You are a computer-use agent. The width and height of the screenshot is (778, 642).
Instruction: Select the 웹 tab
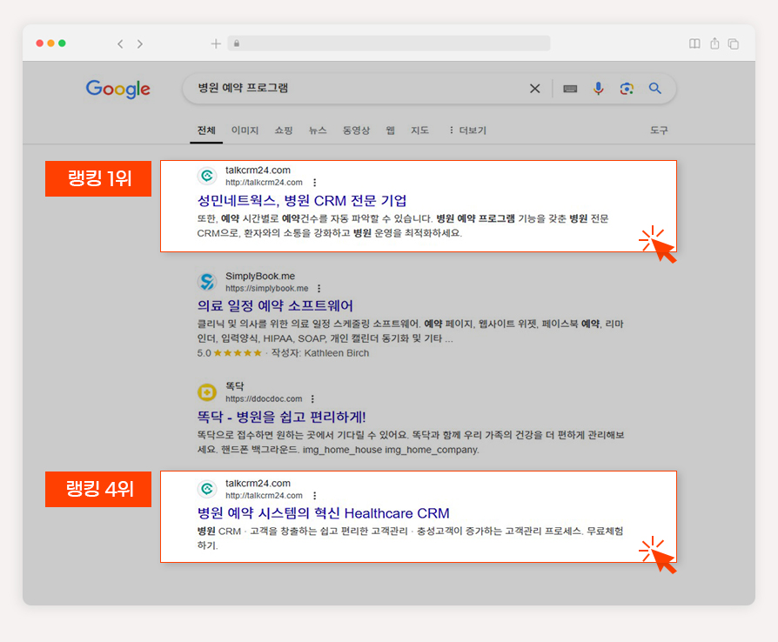coord(391,130)
